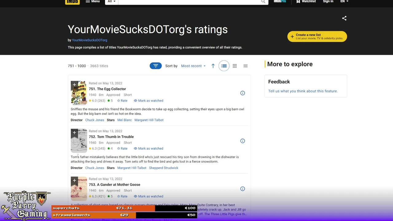The width and height of the screenshot is (393, 221).
Task: Click the Purple Party Gaming logo overlay
Action: [26, 206]
